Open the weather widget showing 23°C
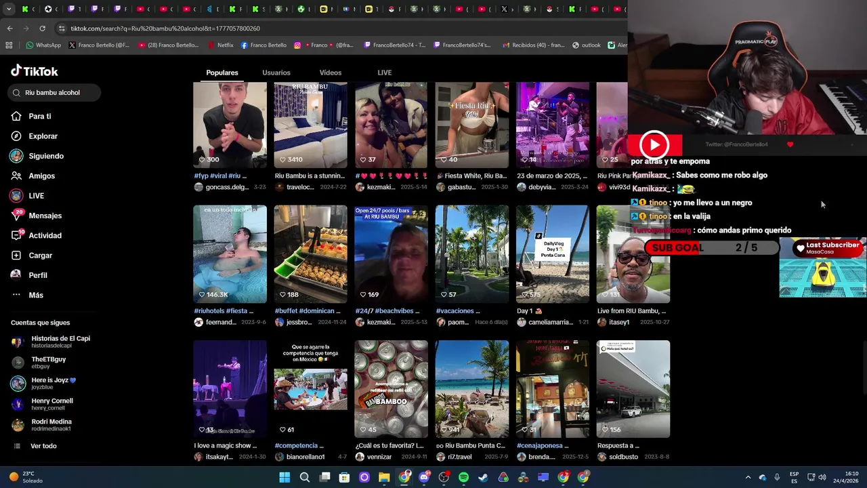 [x=26, y=477]
